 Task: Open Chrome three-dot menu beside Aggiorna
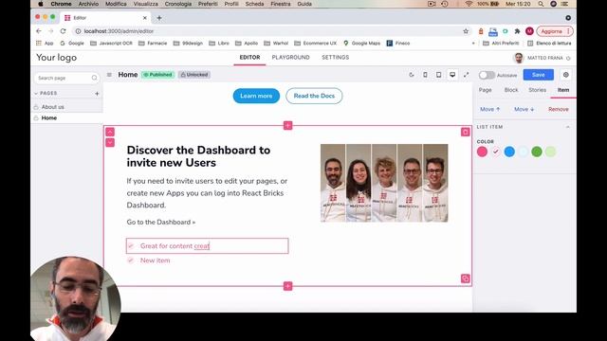[x=568, y=31]
